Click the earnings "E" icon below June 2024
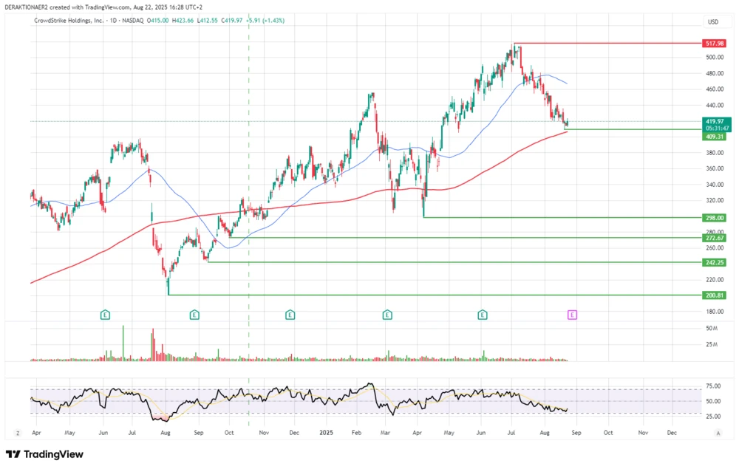Viewport: 739px width, 469px height. pyautogui.click(x=105, y=314)
